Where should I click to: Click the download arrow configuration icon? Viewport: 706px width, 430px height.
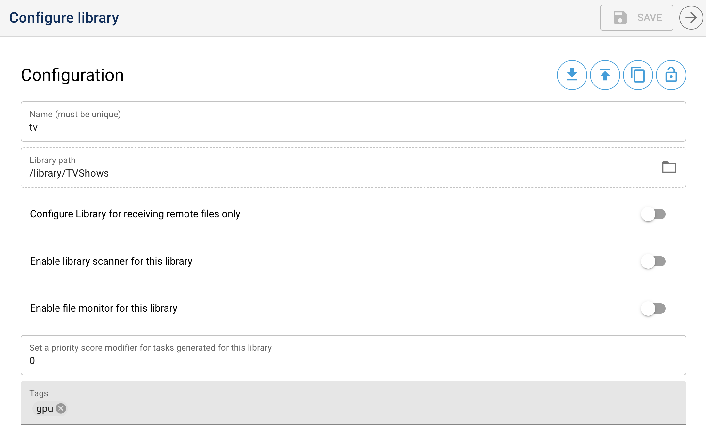pyautogui.click(x=572, y=75)
